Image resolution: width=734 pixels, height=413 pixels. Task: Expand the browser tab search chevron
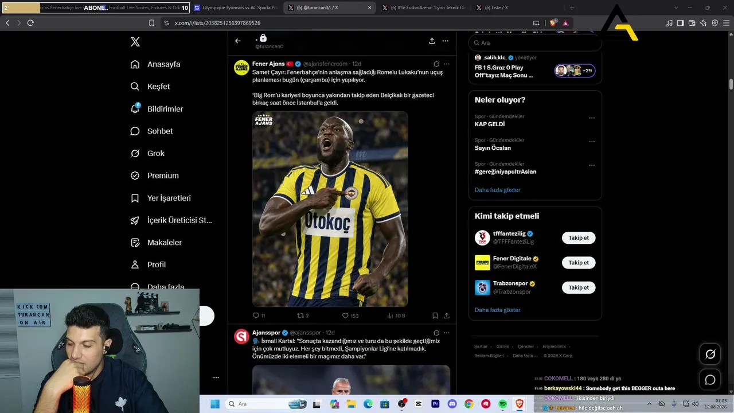click(x=677, y=8)
